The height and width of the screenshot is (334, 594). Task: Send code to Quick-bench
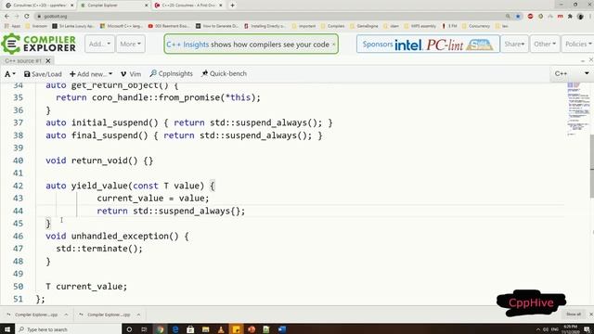pyautogui.click(x=224, y=73)
